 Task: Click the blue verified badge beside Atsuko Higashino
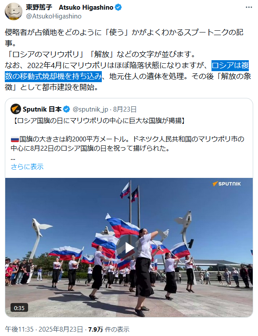point(118,7)
